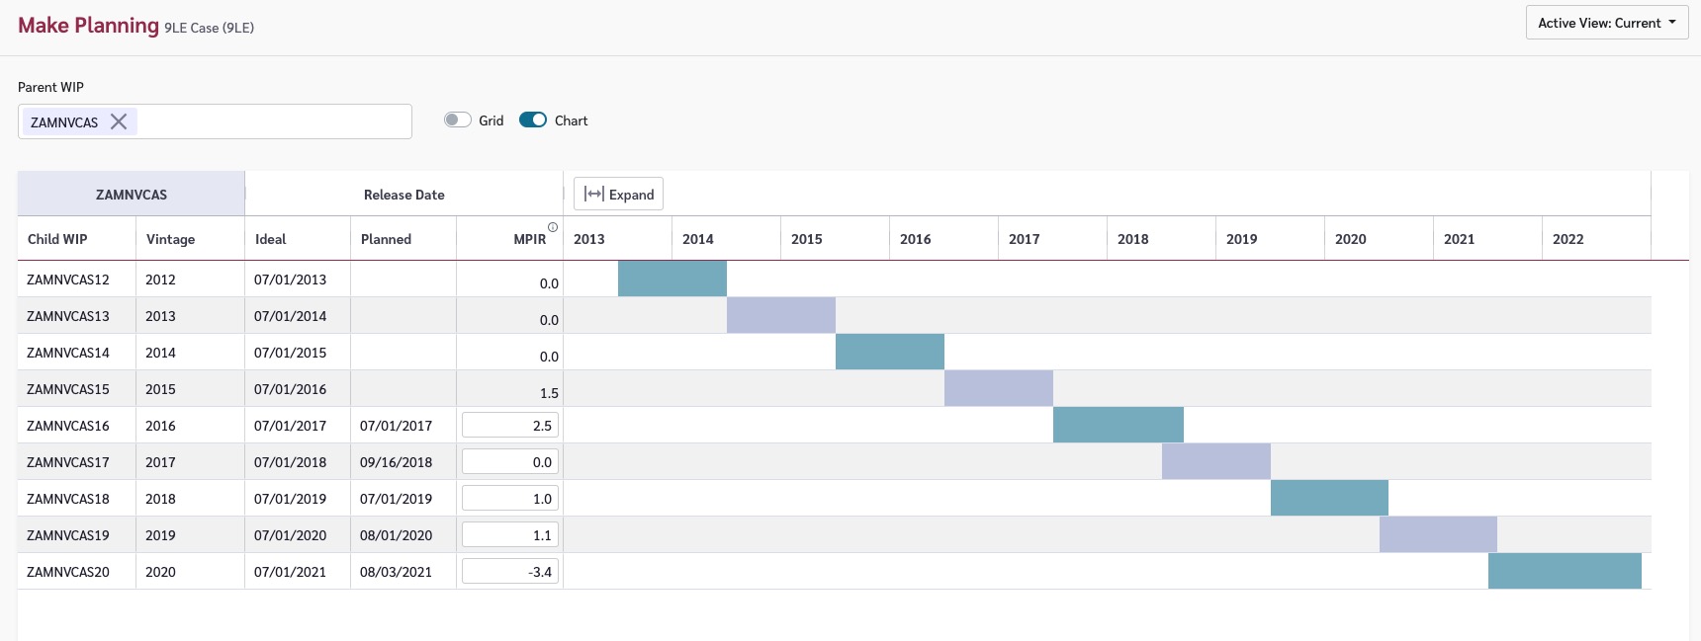Click the MPIR info icon
Viewport: 1701px width, 641px height.
click(x=553, y=227)
